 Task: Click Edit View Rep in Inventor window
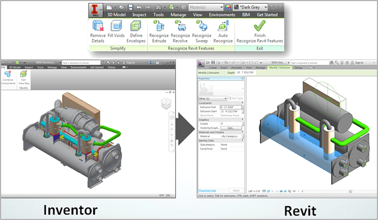point(23,77)
